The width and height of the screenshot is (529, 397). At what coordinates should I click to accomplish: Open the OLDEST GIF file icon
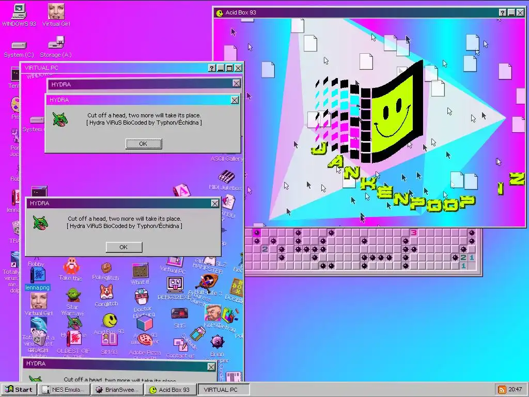coord(73,339)
